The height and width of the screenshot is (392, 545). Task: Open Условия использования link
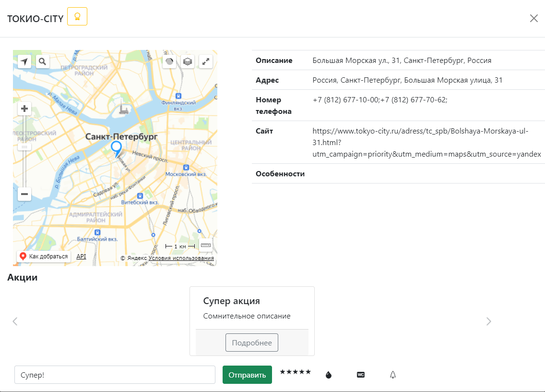[x=181, y=258]
